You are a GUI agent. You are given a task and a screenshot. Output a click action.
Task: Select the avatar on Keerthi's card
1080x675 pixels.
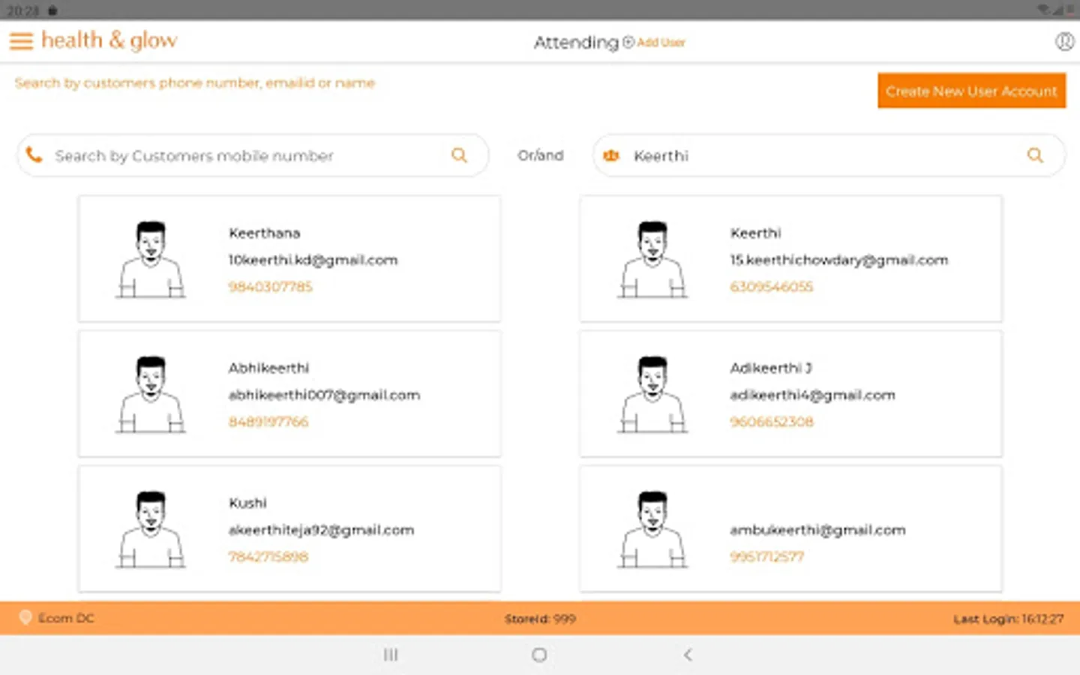tap(652, 259)
